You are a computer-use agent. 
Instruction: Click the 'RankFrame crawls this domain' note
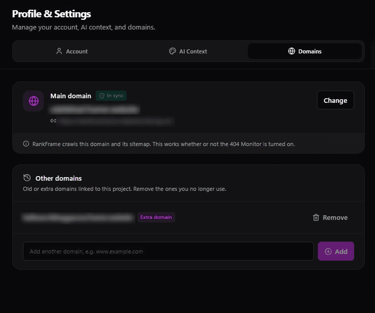pos(163,144)
